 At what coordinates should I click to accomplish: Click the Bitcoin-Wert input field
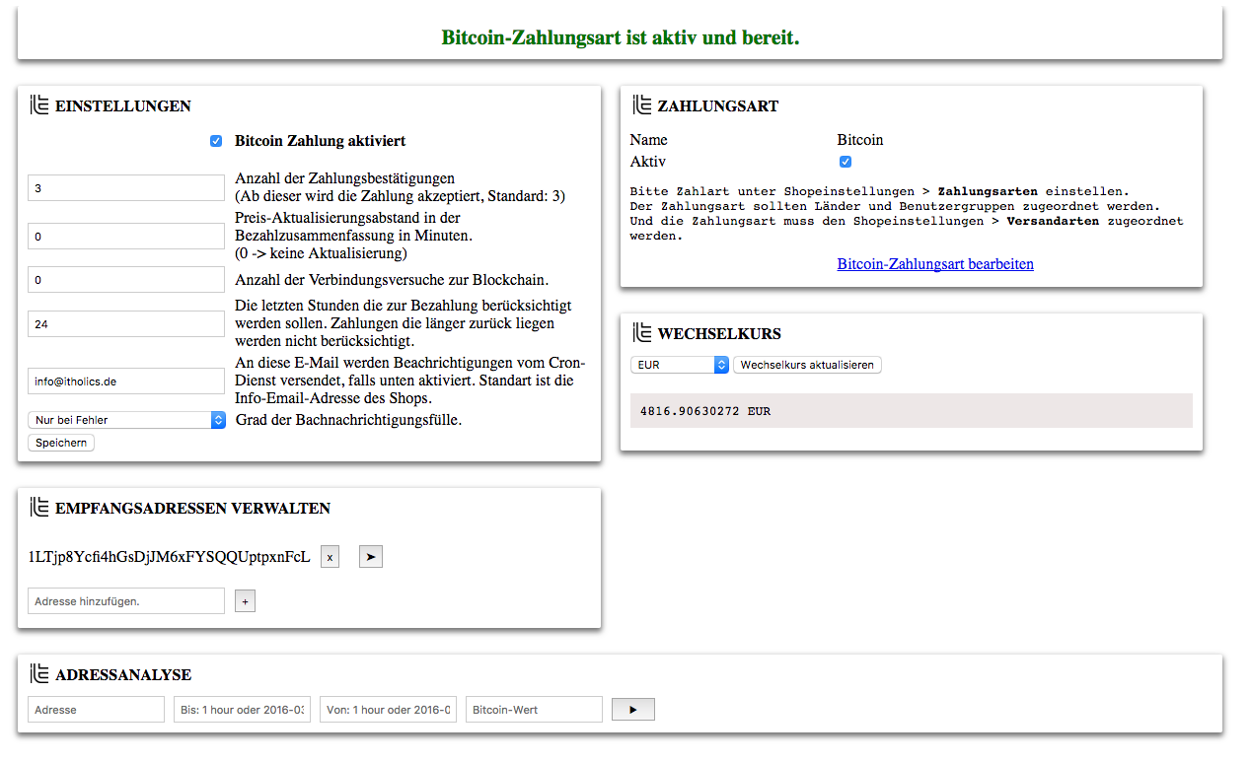tap(534, 709)
